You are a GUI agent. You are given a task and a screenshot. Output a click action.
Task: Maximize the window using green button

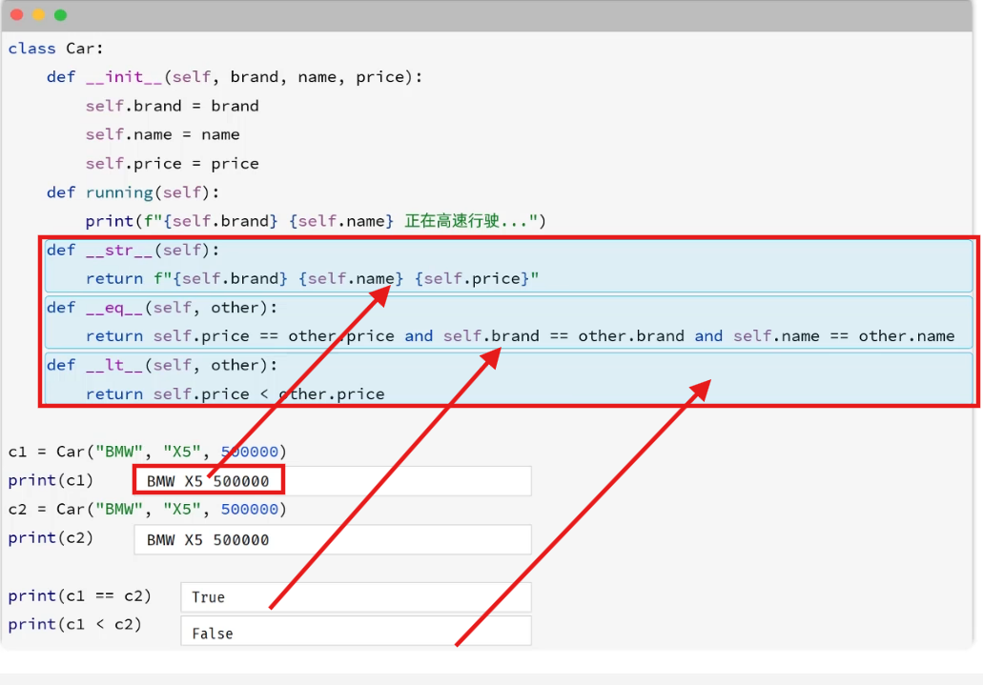(61, 14)
